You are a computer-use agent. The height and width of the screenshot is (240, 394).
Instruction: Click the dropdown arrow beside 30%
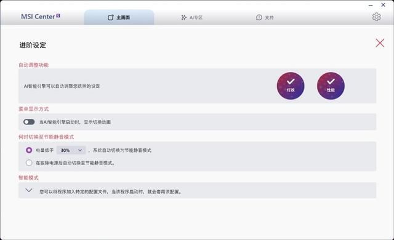(80, 150)
